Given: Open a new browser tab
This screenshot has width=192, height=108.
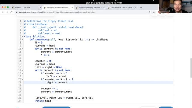Looking at the screenshot, I should tap(141, 7).
